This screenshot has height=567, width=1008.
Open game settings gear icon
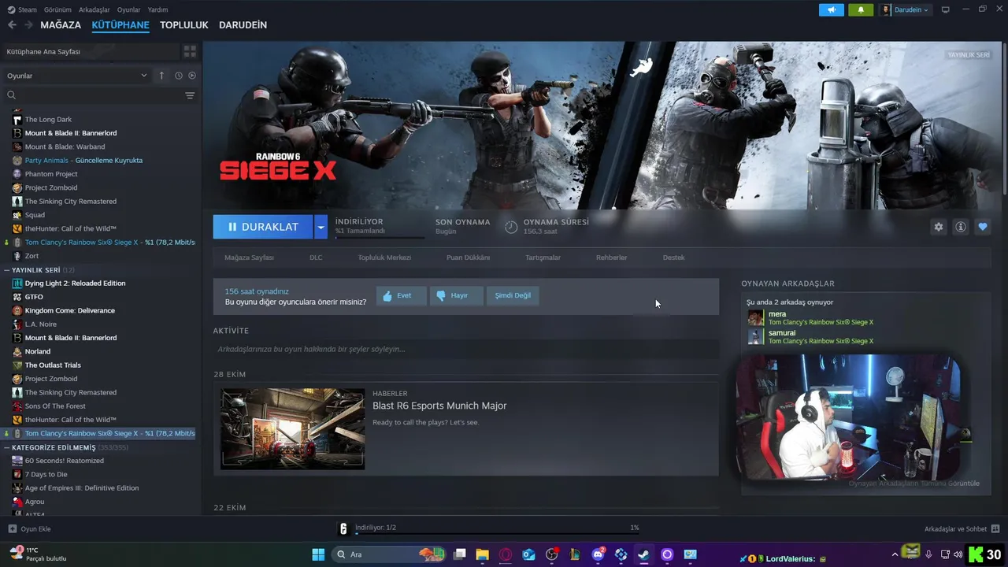coord(938,227)
